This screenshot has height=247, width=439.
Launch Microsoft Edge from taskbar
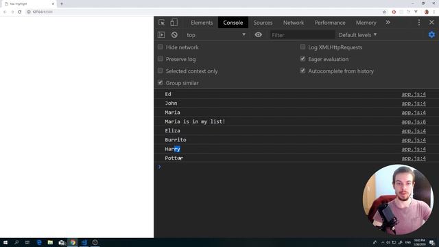point(39,242)
